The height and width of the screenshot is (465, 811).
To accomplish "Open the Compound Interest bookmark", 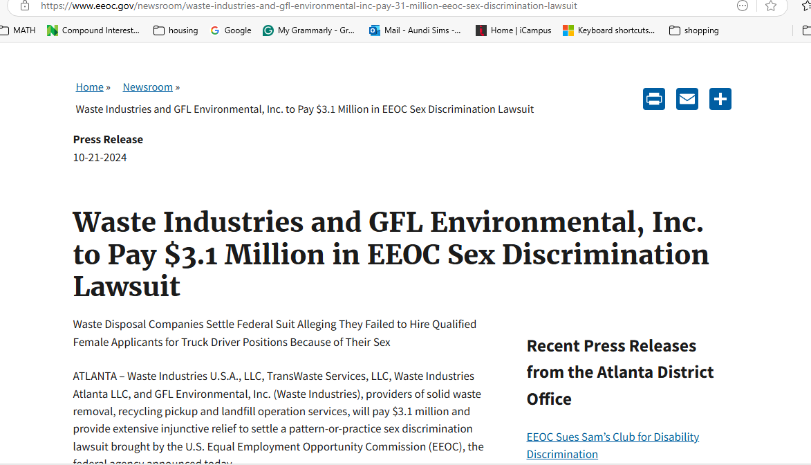I will pyautogui.click(x=93, y=30).
